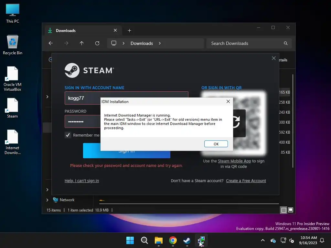331x248 pixels.
Task: Go up one folder level in File Explorer
Action: pyautogui.click(x=82, y=43)
